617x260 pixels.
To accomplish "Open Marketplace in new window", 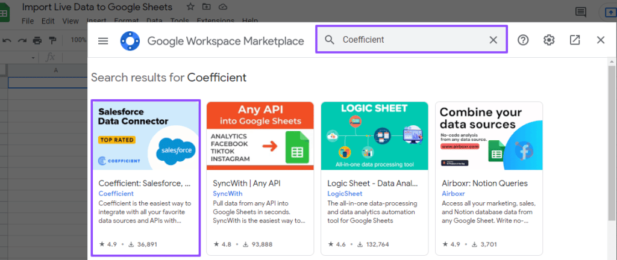I will tap(574, 40).
